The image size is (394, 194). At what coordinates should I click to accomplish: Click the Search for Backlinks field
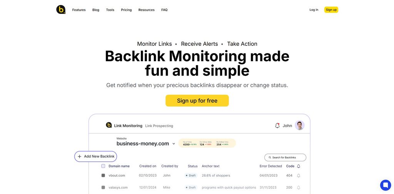tap(285, 157)
